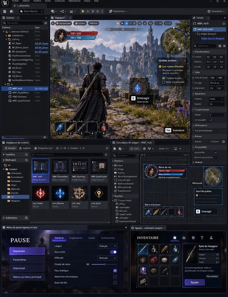
Task: Open the Acteur menu
Action: 87,1
